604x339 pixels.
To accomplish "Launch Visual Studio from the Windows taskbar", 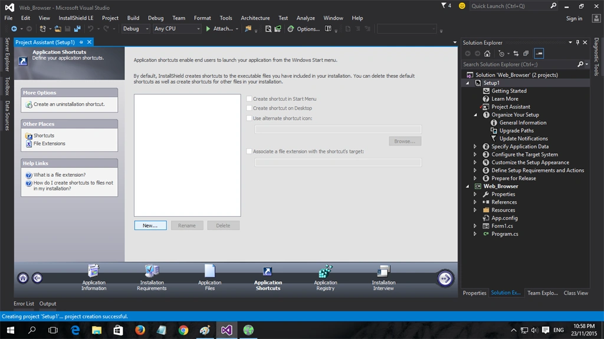I will (226, 330).
